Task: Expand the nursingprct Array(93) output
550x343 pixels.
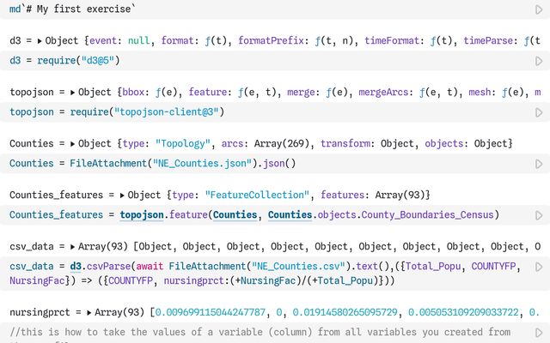Action: pyautogui.click(x=88, y=312)
